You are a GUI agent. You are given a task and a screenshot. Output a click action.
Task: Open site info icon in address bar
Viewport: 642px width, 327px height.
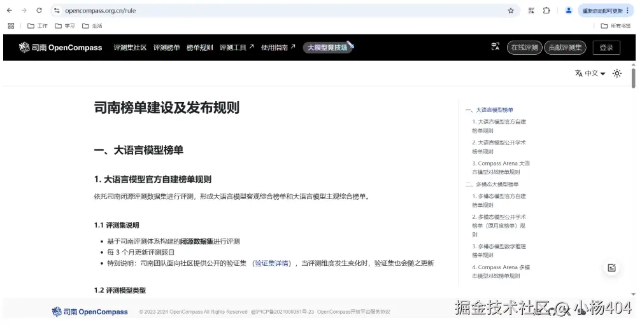(x=57, y=11)
